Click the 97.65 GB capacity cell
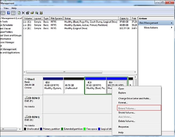The height and width of the screenshot is (137, 175). point(124,22)
